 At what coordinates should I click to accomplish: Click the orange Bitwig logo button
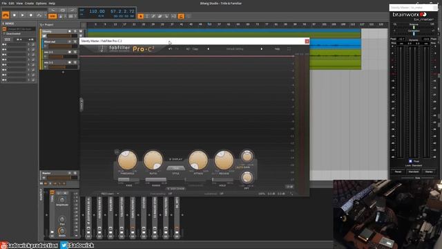[6, 15]
